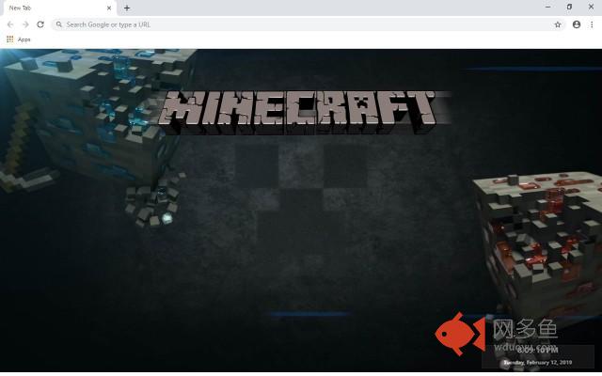Open a new tab with the plus button
Screen dimensions: 602x376
coord(127,8)
